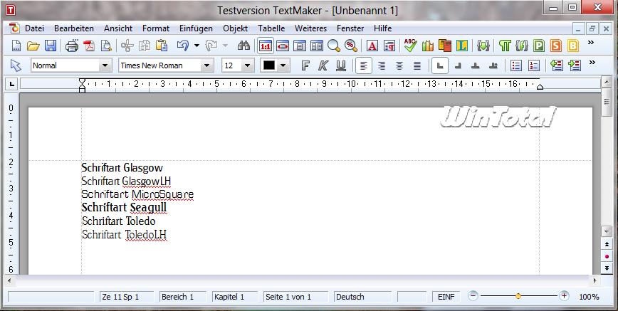The width and height of the screenshot is (618, 311).
Task: Open the Format menu
Action: [x=156, y=28]
